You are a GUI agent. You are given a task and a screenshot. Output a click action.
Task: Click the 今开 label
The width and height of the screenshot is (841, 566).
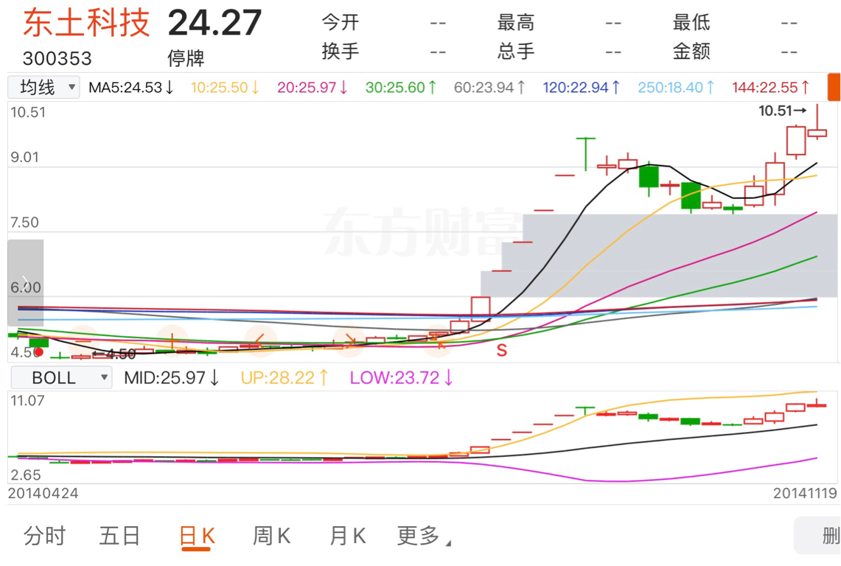340,23
